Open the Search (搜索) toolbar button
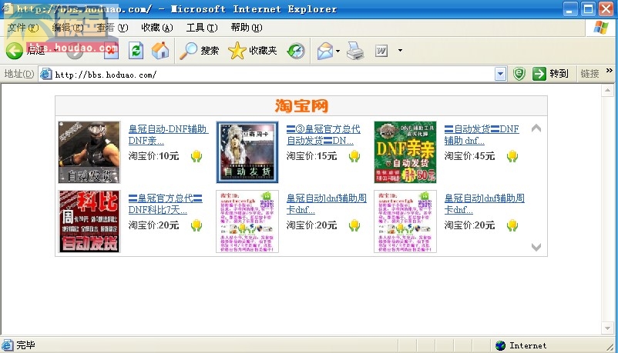 click(199, 51)
